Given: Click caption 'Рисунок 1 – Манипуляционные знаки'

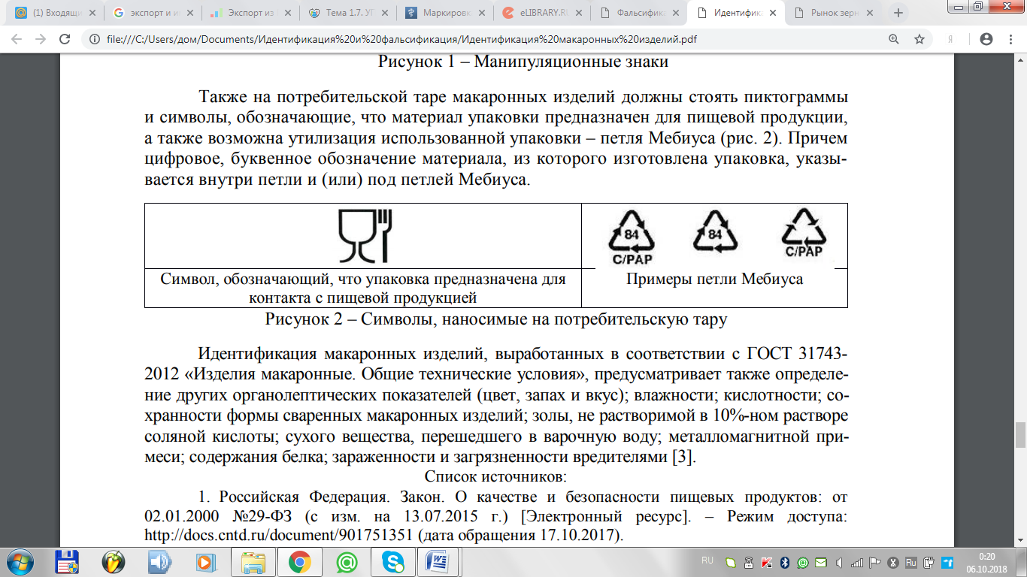Looking at the screenshot, I should (x=523, y=62).
